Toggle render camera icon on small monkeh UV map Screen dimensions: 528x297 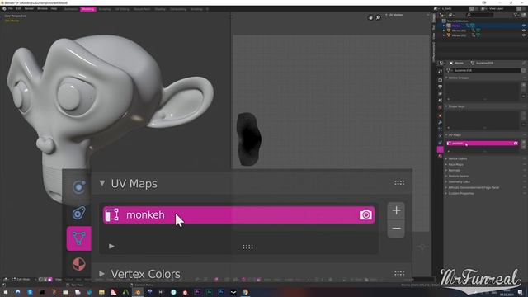pyautogui.click(x=516, y=143)
